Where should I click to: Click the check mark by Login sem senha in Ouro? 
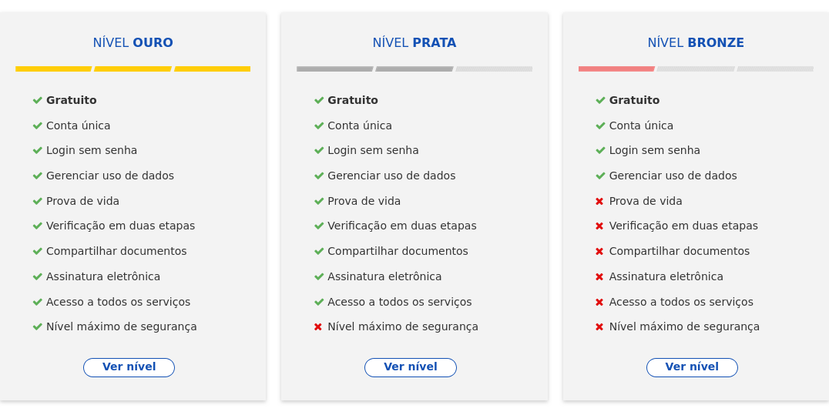[x=37, y=150]
